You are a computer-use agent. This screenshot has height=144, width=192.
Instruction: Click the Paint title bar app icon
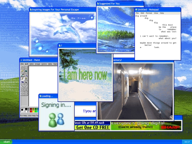[x=21, y=60]
